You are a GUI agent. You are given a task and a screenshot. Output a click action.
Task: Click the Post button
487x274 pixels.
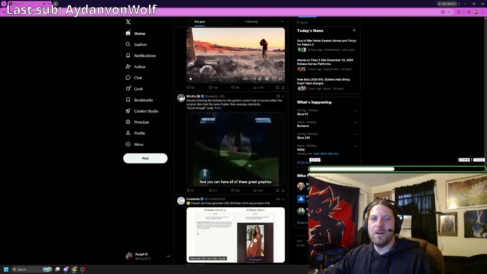(x=145, y=158)
